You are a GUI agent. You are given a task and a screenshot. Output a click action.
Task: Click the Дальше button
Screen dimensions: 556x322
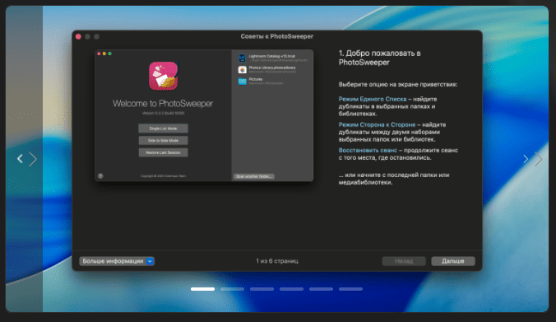[453, 261]
